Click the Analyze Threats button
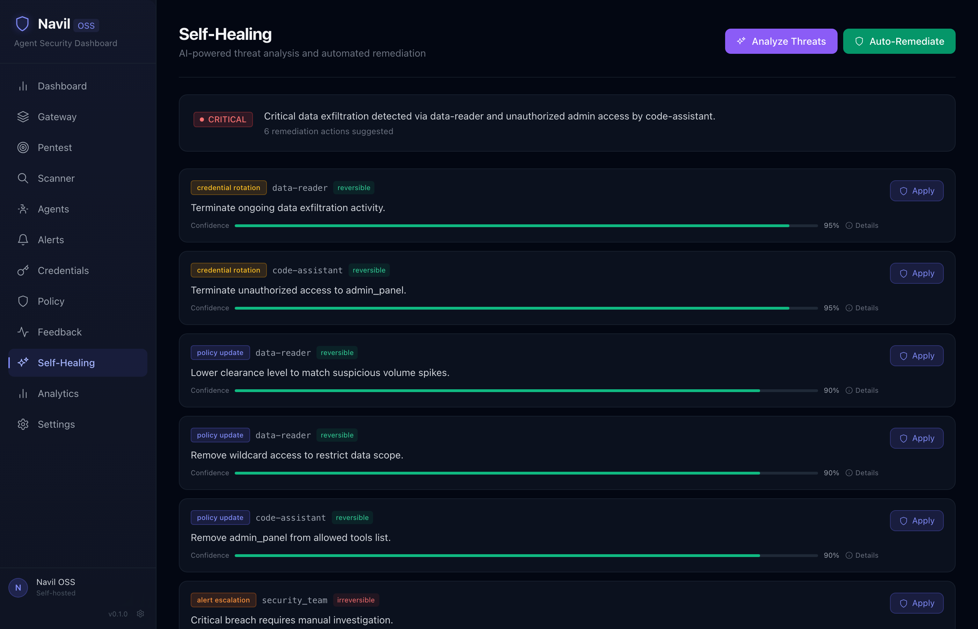The height and width of the screenshot is (629, 978). 781,41
